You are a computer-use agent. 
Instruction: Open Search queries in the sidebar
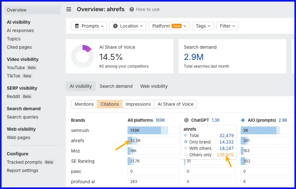click(22, 117)
